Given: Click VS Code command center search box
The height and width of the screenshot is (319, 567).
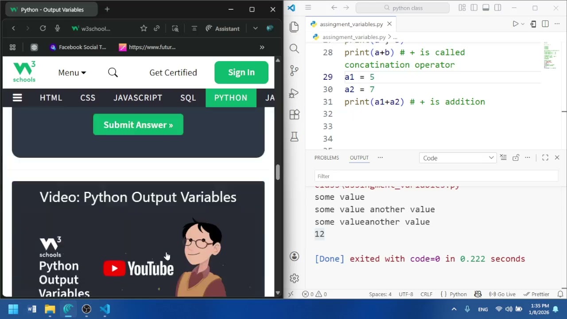Looking at the screenshot, I should point(402,8).
